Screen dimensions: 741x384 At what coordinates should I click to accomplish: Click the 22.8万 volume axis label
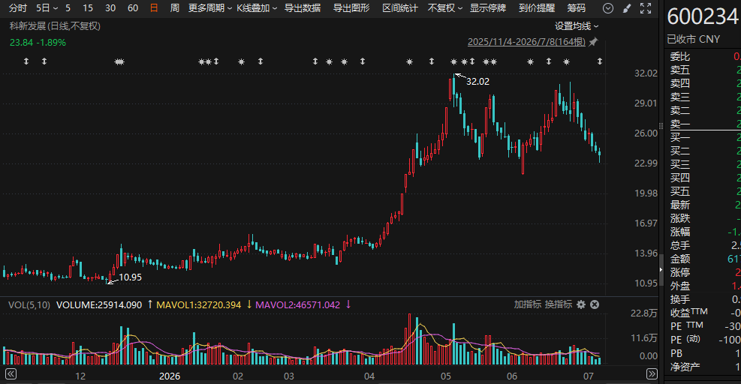point(643,313)
